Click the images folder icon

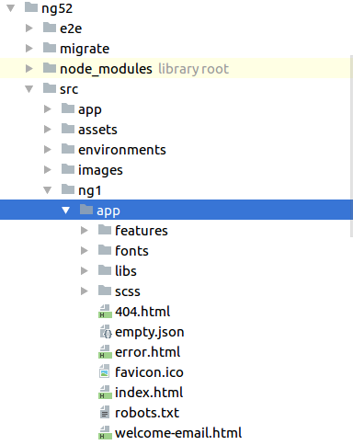click(68, 169)
